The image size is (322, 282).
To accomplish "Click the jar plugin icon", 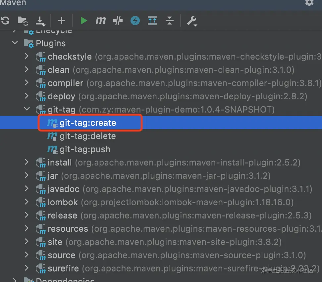I will [x=41, y=176].
